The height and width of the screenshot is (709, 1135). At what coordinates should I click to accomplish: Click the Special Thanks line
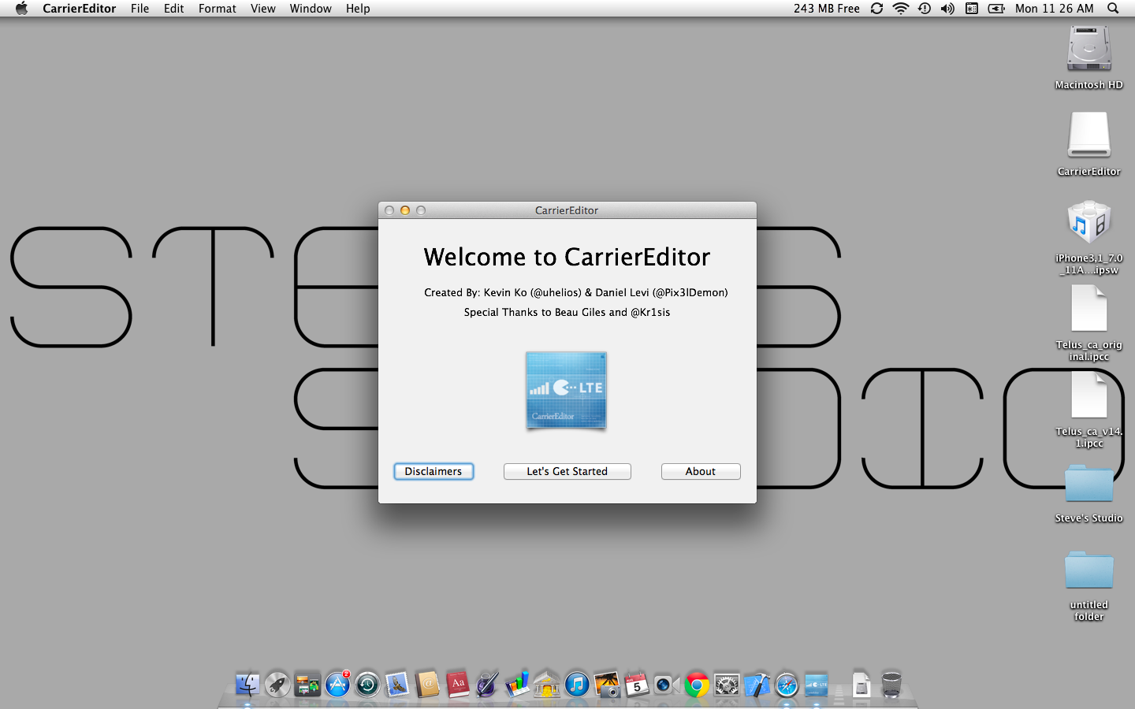(567, 312)
